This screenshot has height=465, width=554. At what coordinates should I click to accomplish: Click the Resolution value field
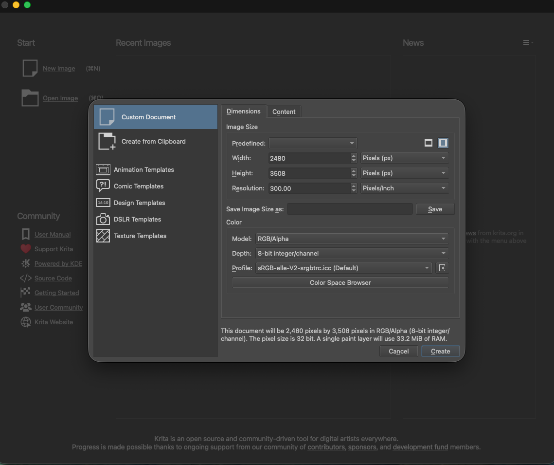click(x=309, y=188)
